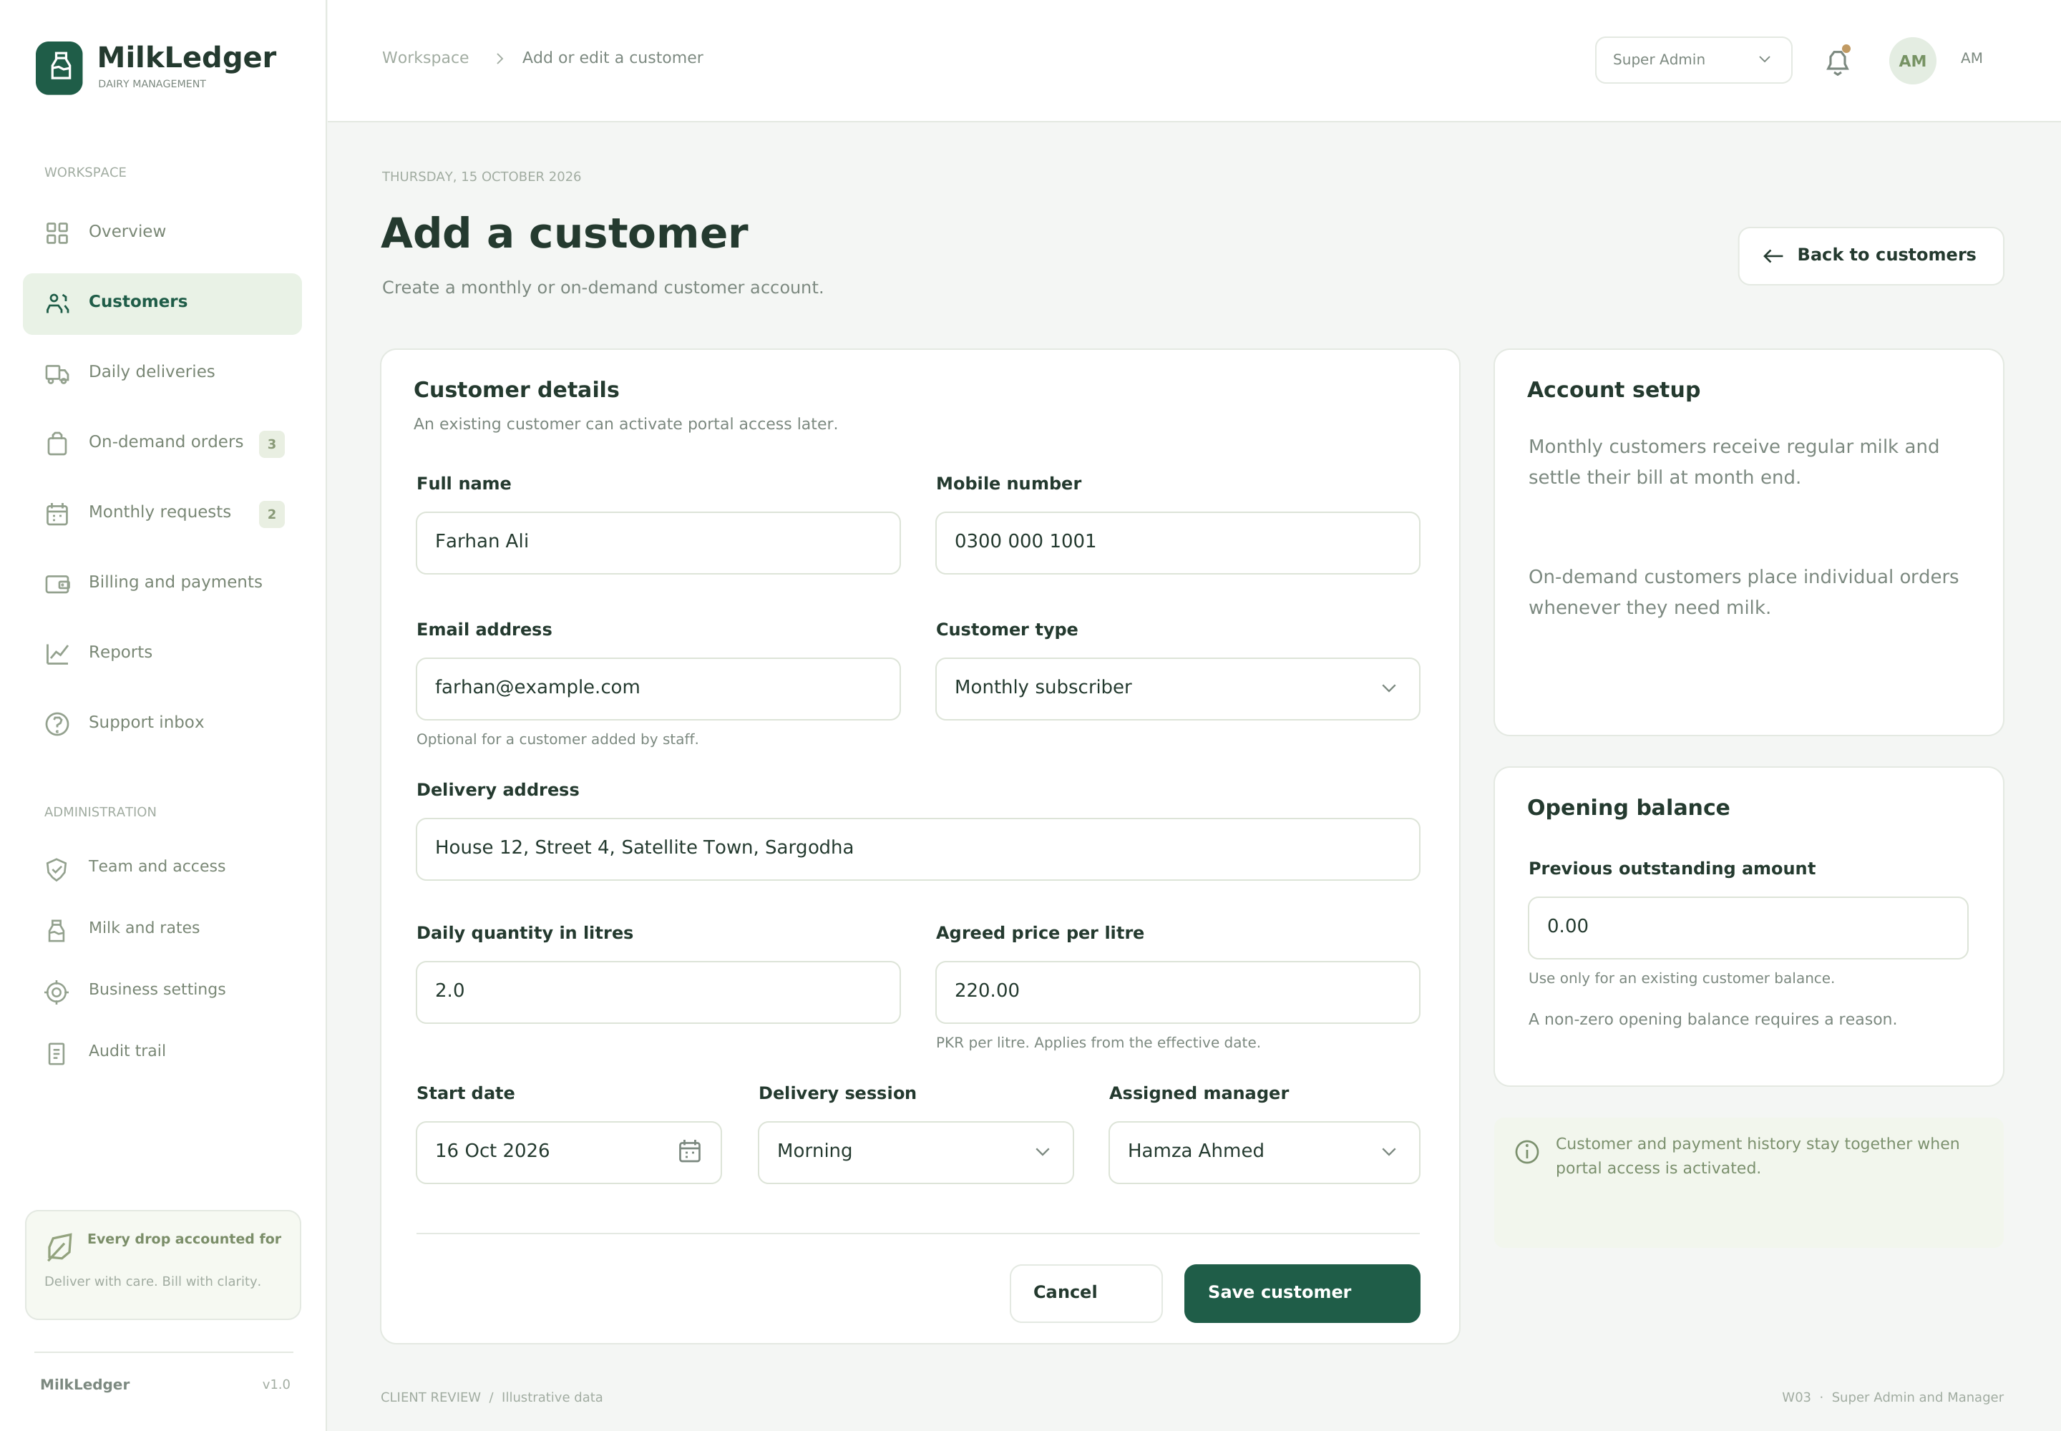2061x1431 pixels.
Task: Expand the Delivery session dropdown
Action: 916,1152
